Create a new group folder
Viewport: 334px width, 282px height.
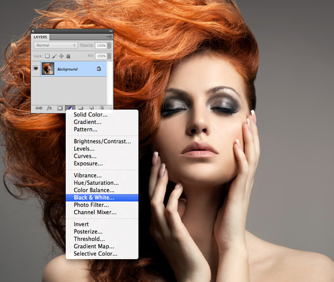[81, 108]
